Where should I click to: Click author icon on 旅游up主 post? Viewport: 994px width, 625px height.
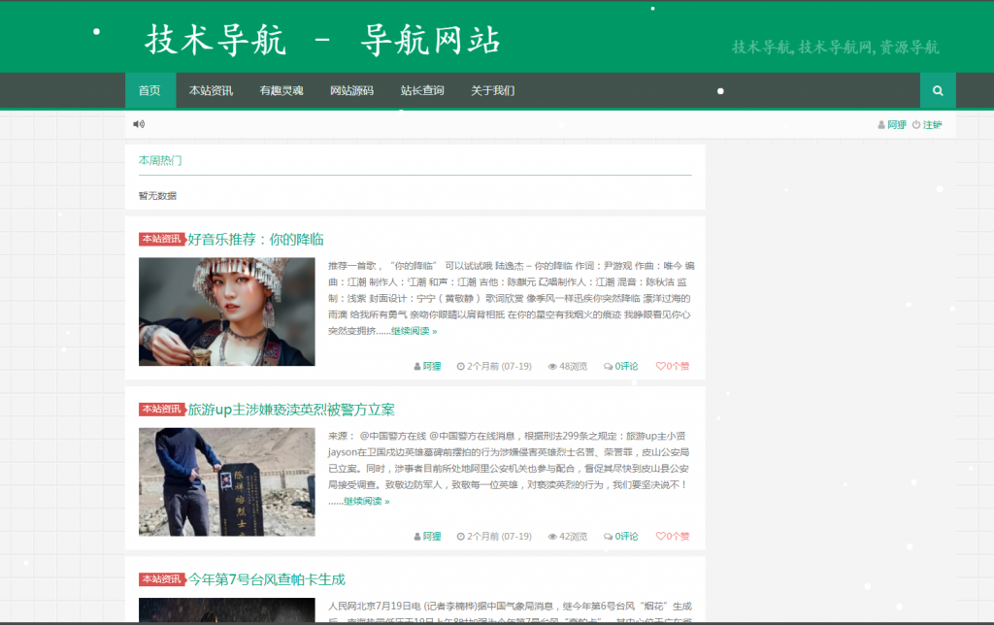[417, 537]
